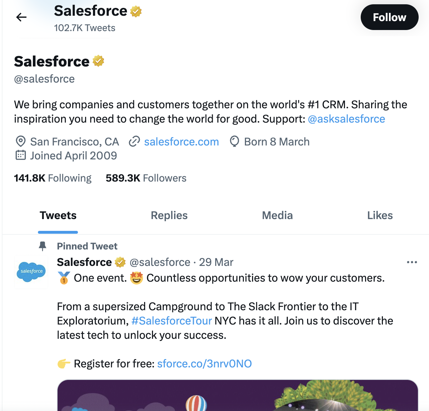Click the location pin icon
Screen dimensions: 429x411
[x=20, y=142]
